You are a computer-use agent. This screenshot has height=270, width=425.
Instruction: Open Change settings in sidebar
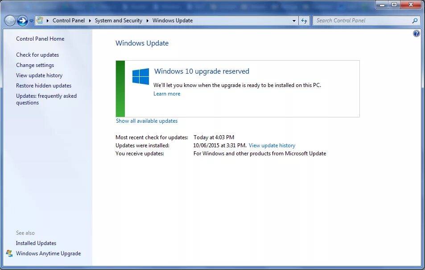pyautogui.click(x=35, y=65)
